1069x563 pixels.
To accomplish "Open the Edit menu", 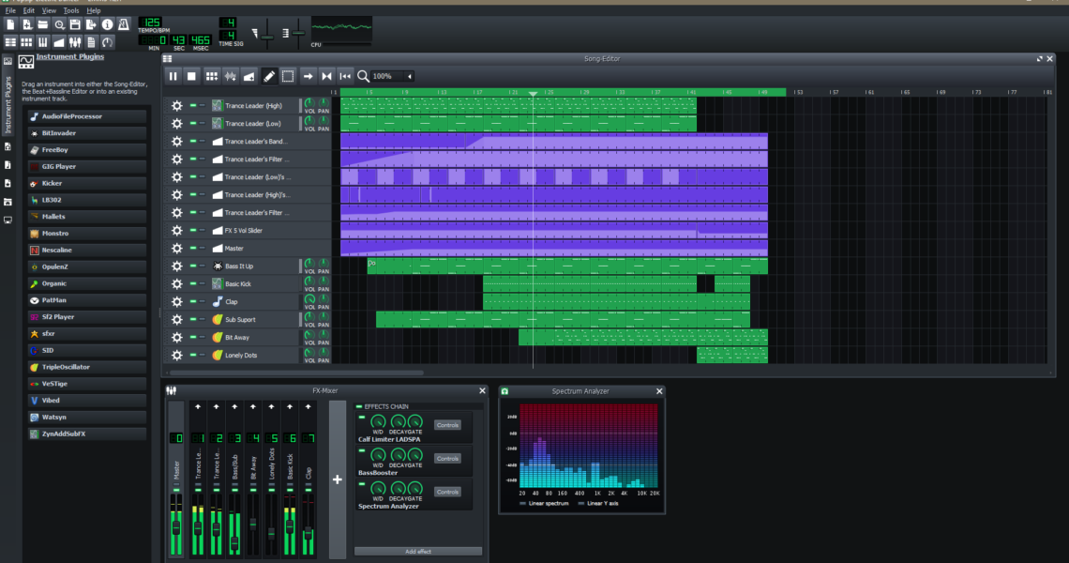I will 29,10.
